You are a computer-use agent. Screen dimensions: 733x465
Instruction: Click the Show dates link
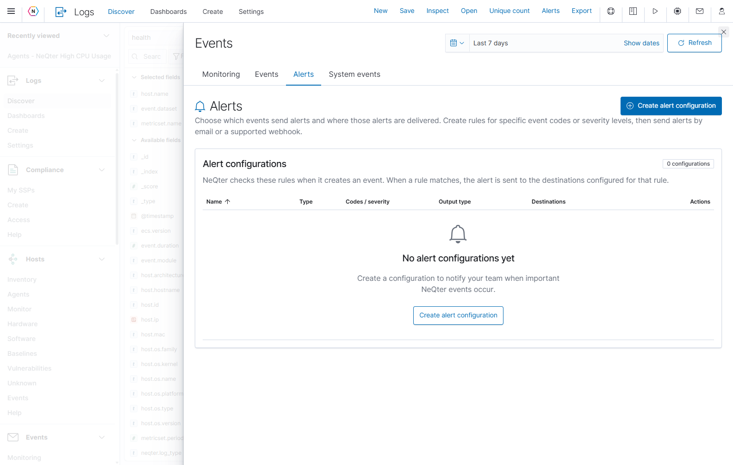pos(641,43)
